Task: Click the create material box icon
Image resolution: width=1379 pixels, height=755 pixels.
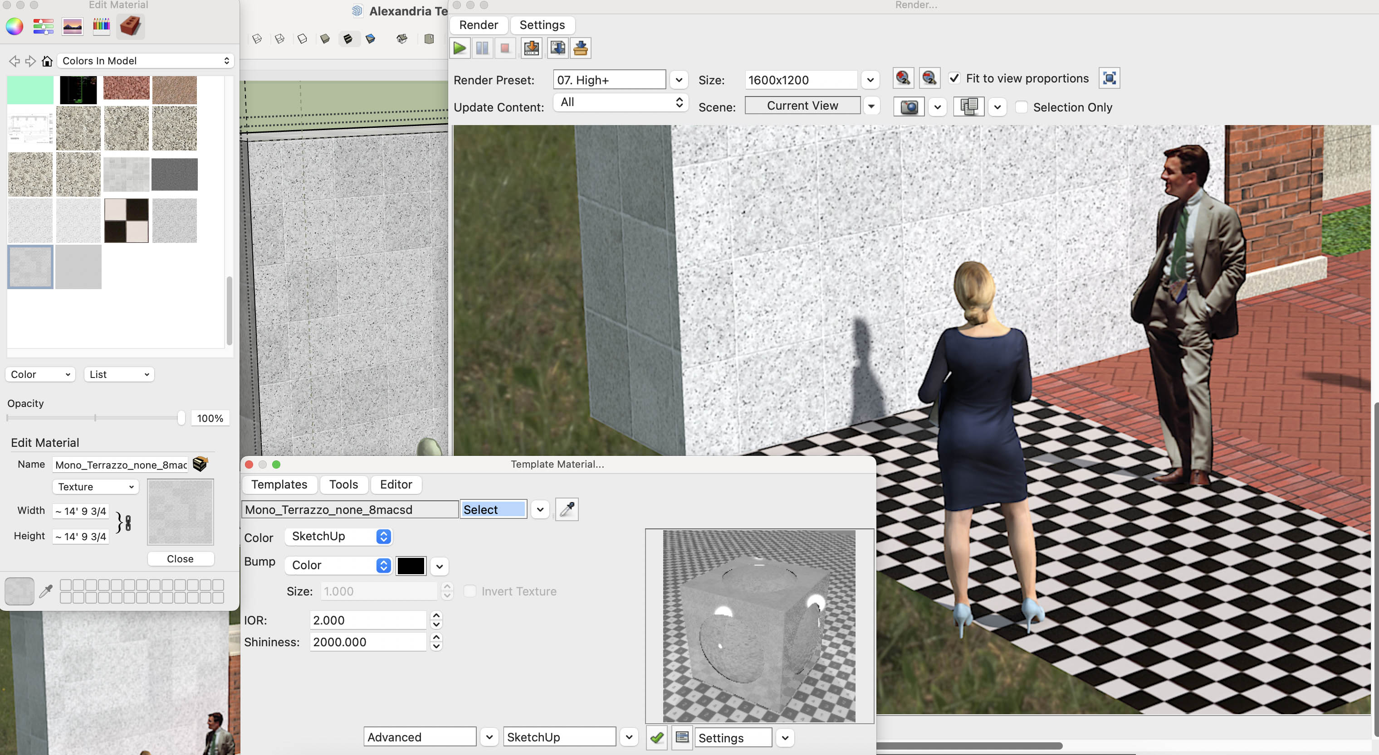Action: [200, 464]
